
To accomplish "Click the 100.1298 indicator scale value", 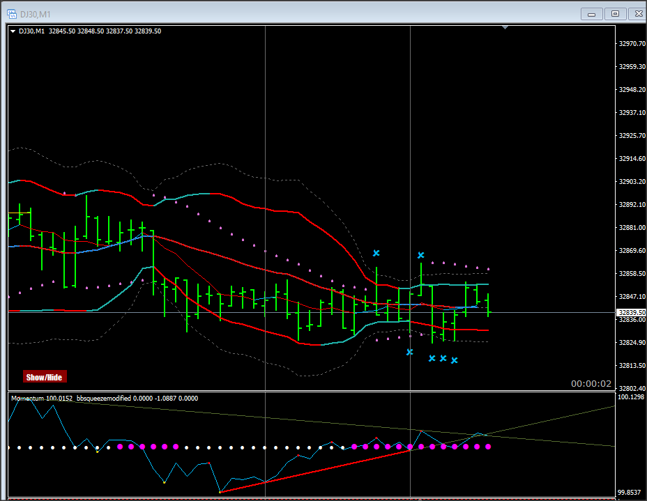I will [631, 397].
